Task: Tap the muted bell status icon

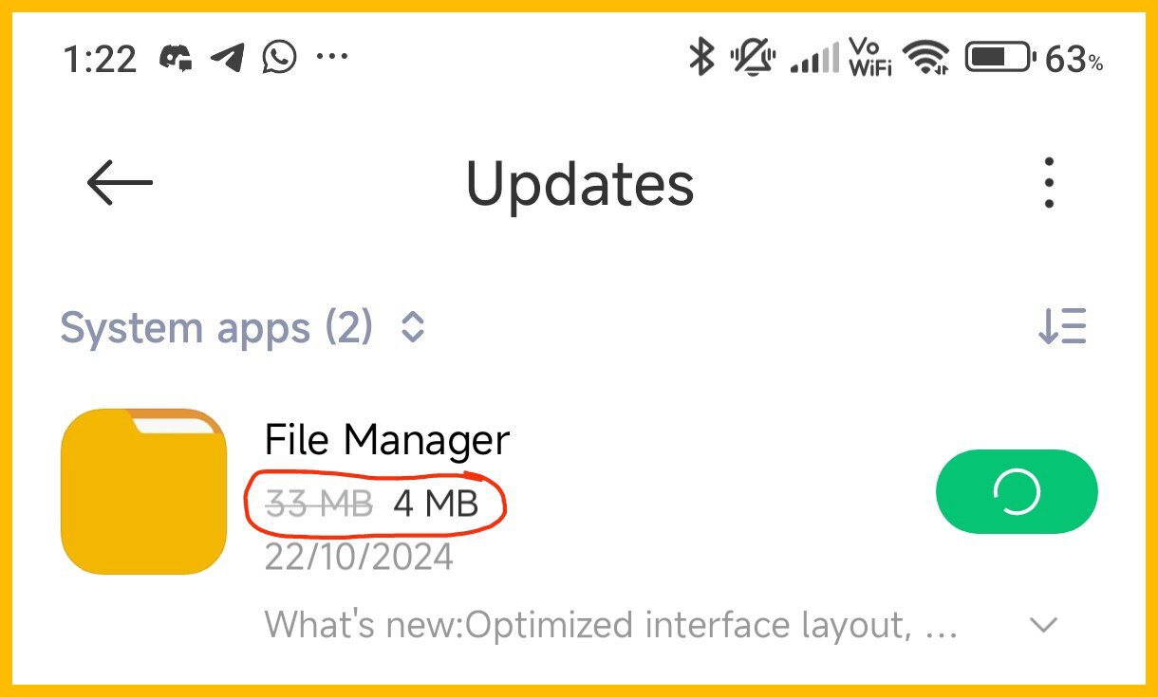Action: [x=753, y=59]
